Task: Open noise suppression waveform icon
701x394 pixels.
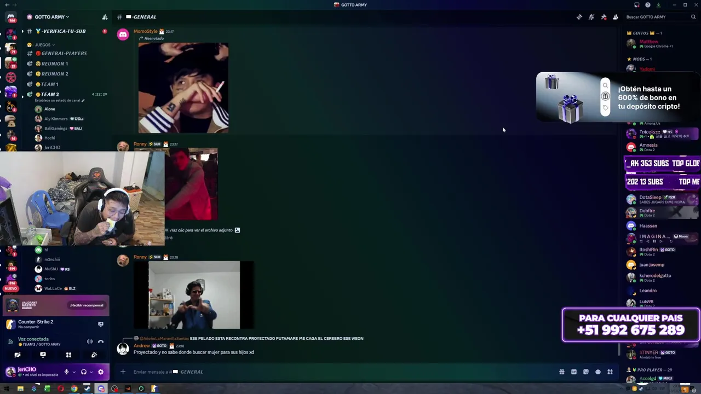Action: pos(90,341)
